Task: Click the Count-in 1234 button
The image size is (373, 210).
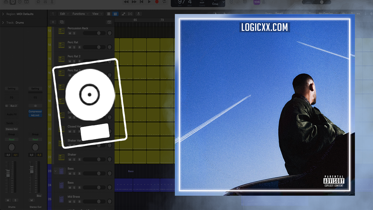Action: pos(256,2)
